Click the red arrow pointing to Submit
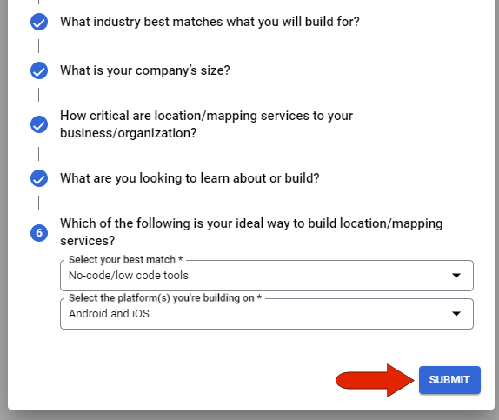The height and width of the screenshot is (420, 499). point(376,380)
